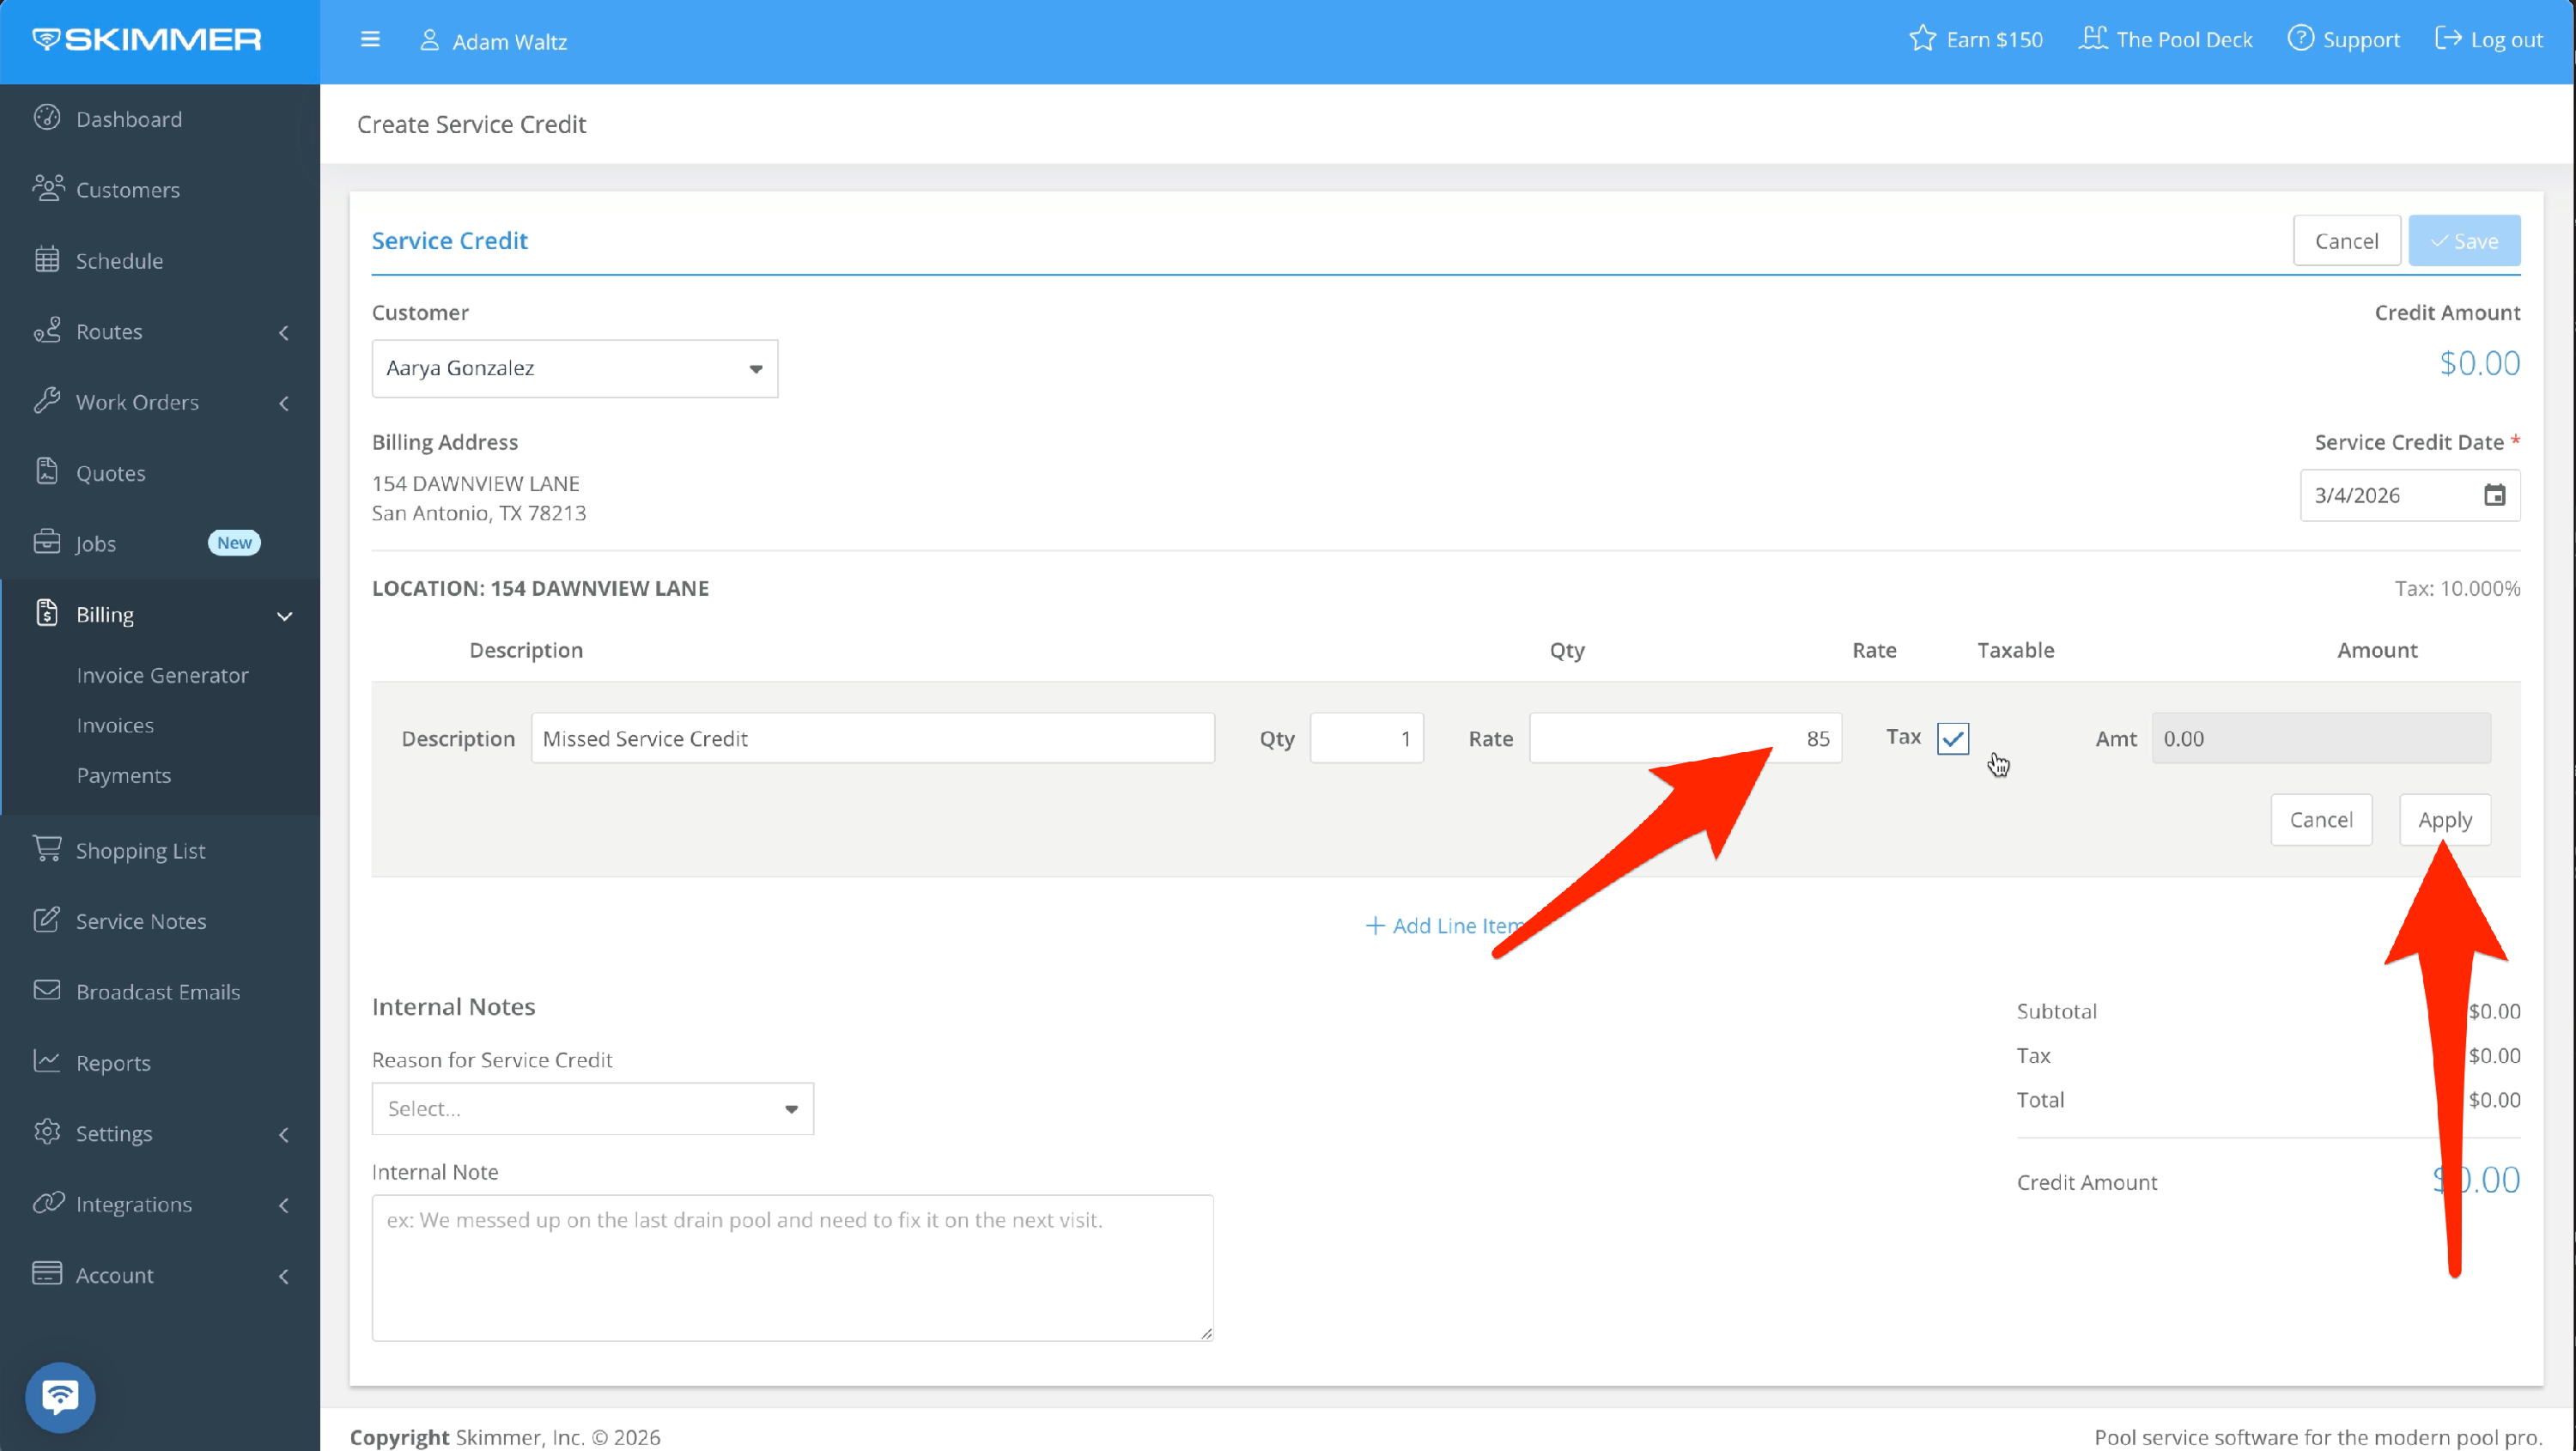Expand the Work Orders submenu
The height and width of the screenshot is (1451, 2576).
(284, 403)
